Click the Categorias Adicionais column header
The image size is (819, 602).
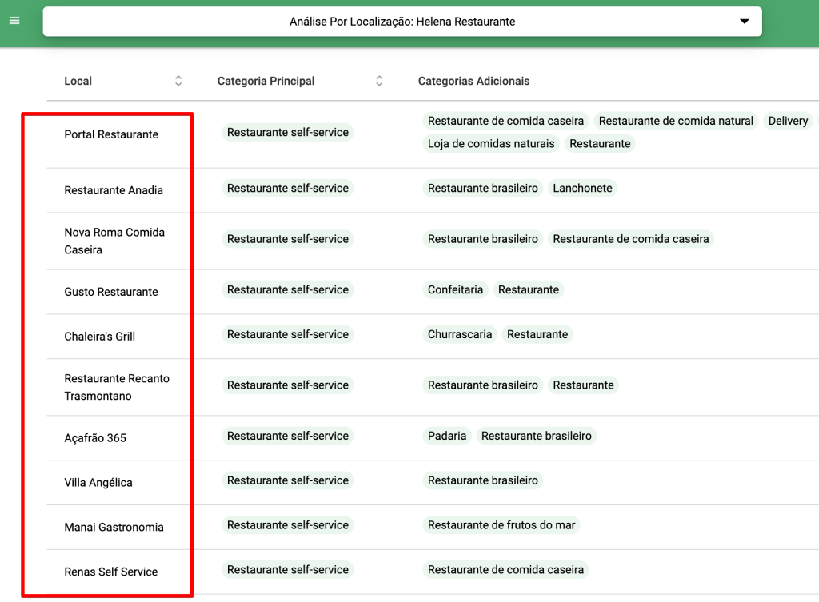tap(473, 81)
